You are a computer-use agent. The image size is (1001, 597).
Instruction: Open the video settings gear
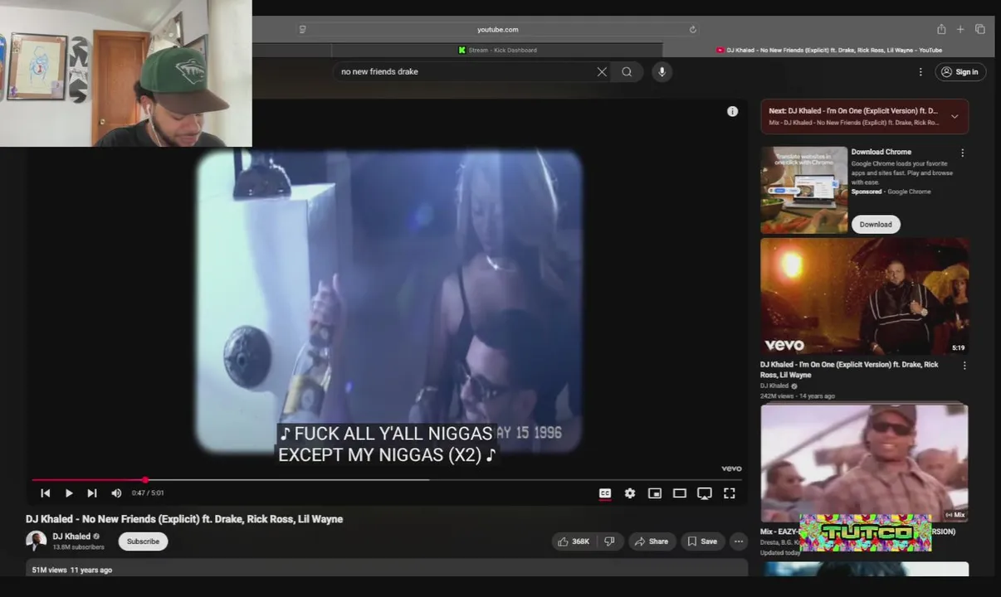pyautogui.click(x=630, y=493)
